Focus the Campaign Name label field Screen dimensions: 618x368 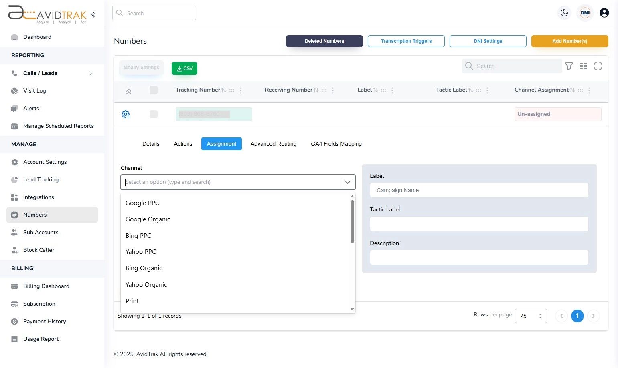479,190
